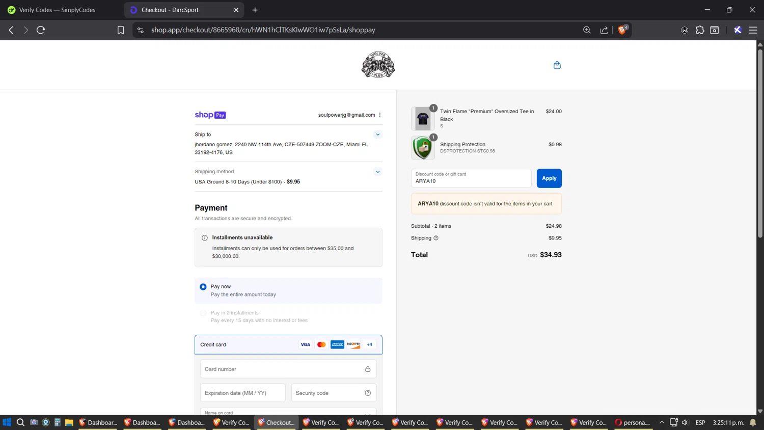Open Brave's main hamburger menu
This screenshot has width=764, height=430.
pyautogui.click(x=753, y=30)
